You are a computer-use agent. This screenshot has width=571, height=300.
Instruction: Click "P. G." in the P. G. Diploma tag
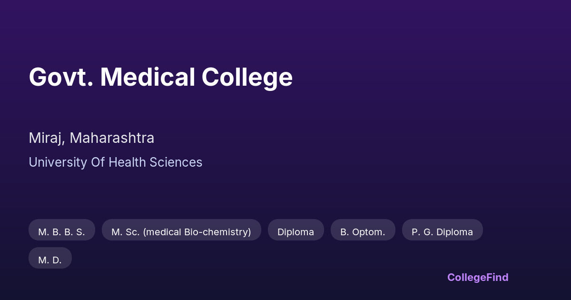422,232
